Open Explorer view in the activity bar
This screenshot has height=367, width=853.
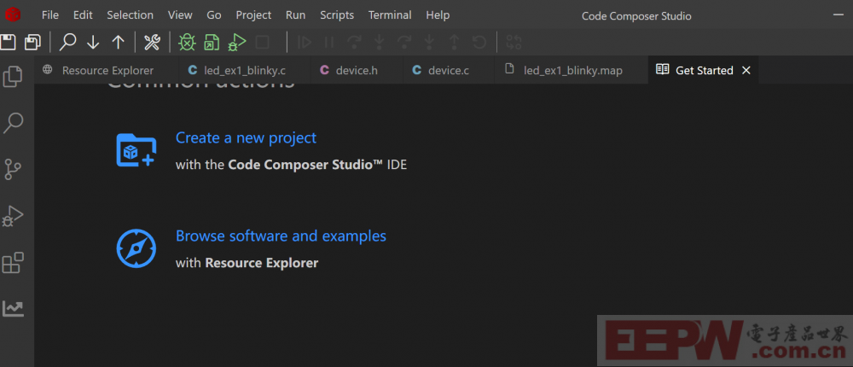coord(13,76)
